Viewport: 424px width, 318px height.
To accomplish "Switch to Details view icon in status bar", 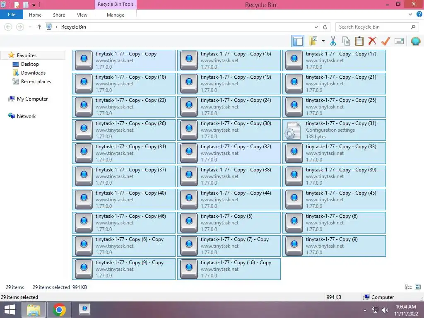I will tap(408, 287).
